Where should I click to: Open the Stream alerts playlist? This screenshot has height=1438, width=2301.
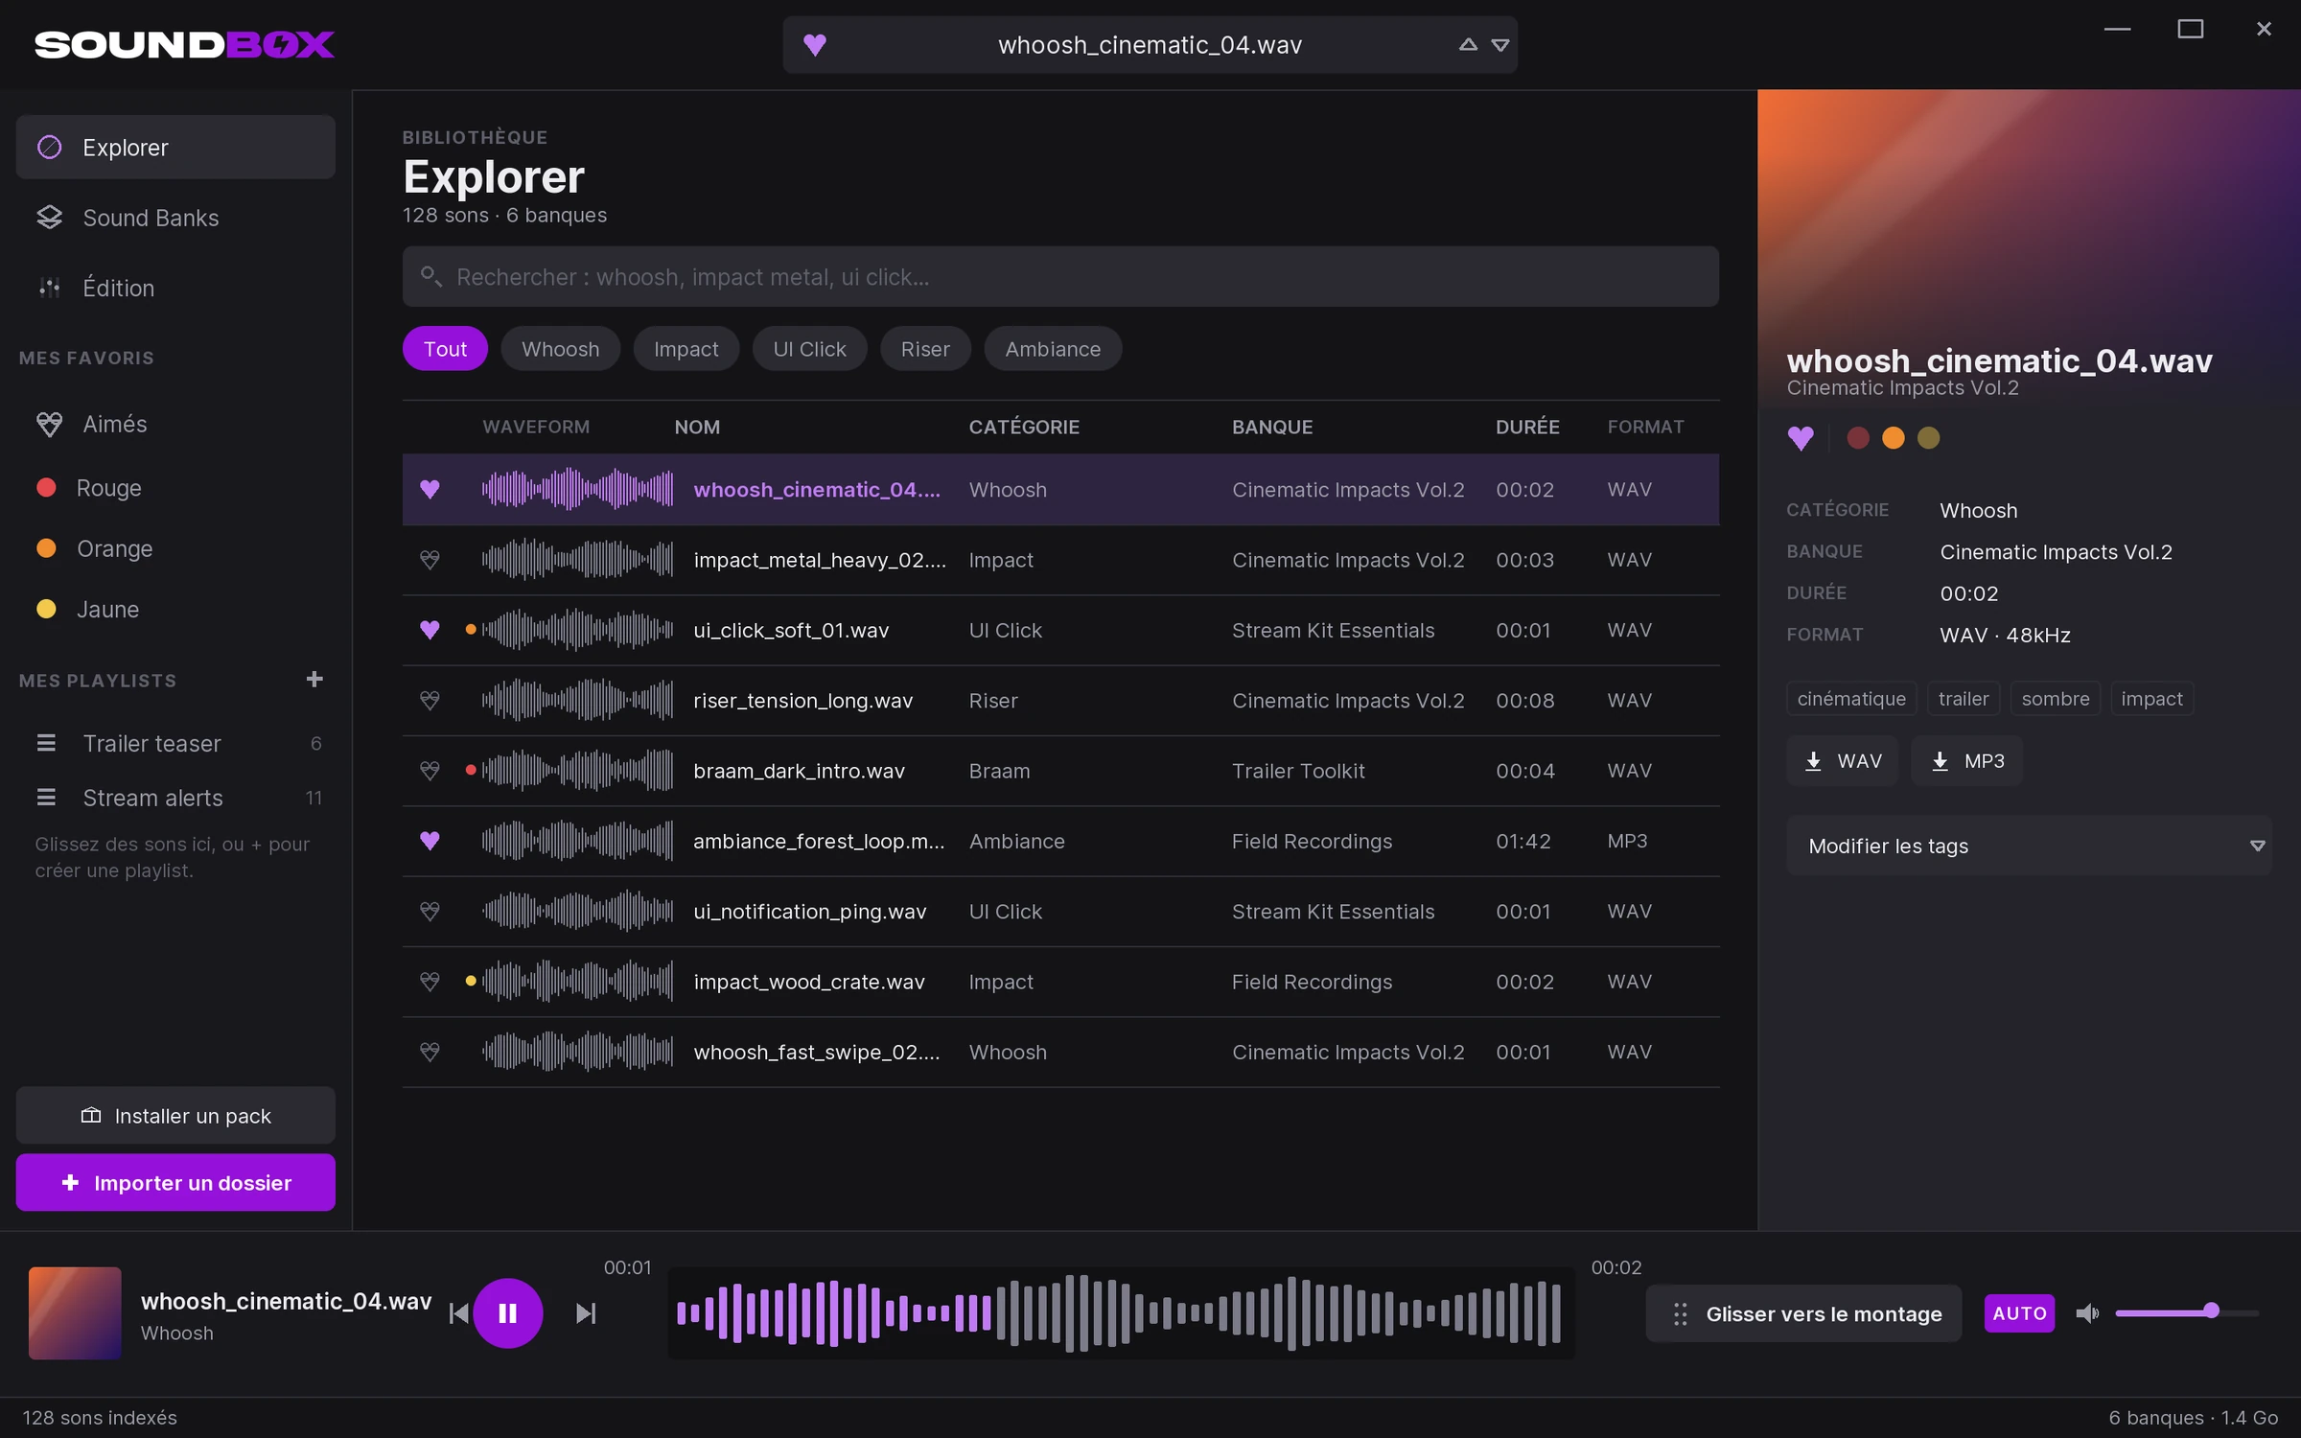(x=175, y=798)
